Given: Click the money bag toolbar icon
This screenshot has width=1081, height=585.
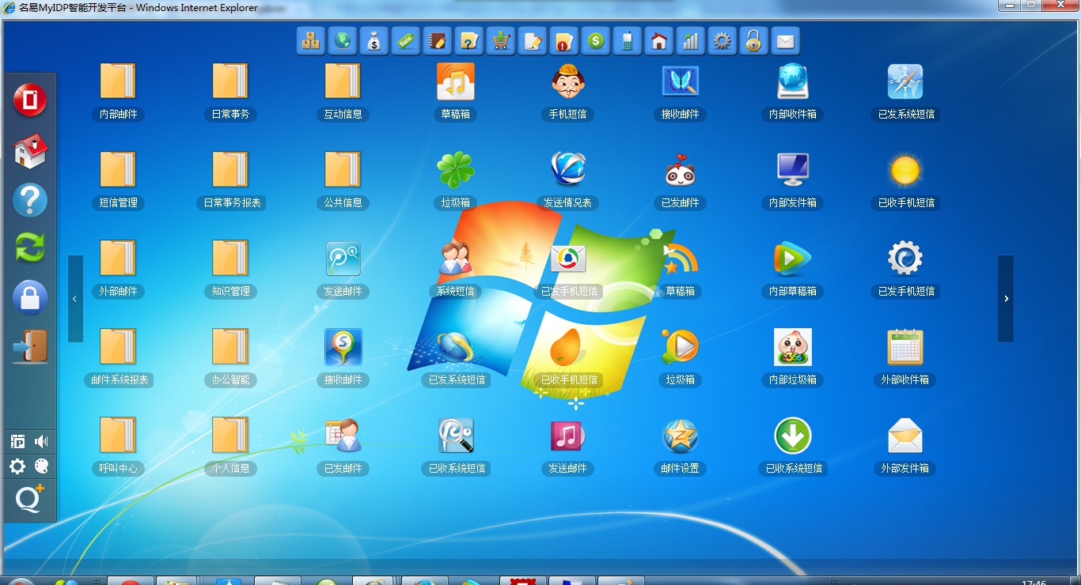Looking at the screenshot, I should point(374,40).
